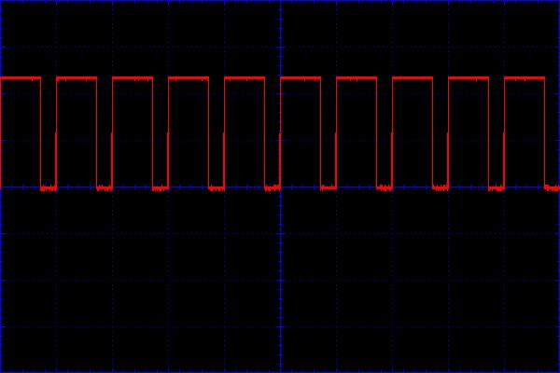Click the low trace segment at the far right edge

553,188
